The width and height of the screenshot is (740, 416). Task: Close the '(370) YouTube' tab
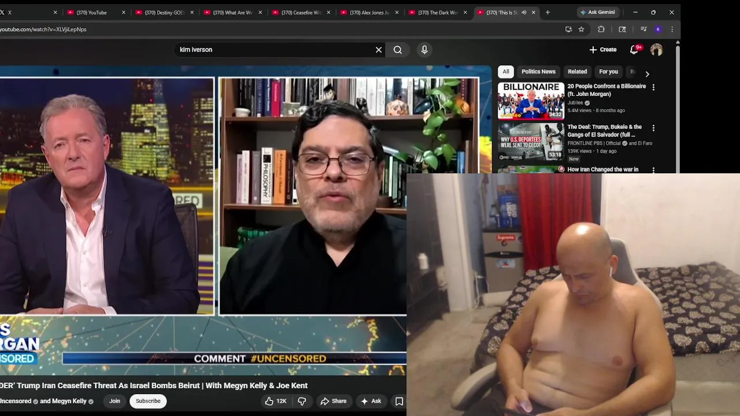[123, 12]
